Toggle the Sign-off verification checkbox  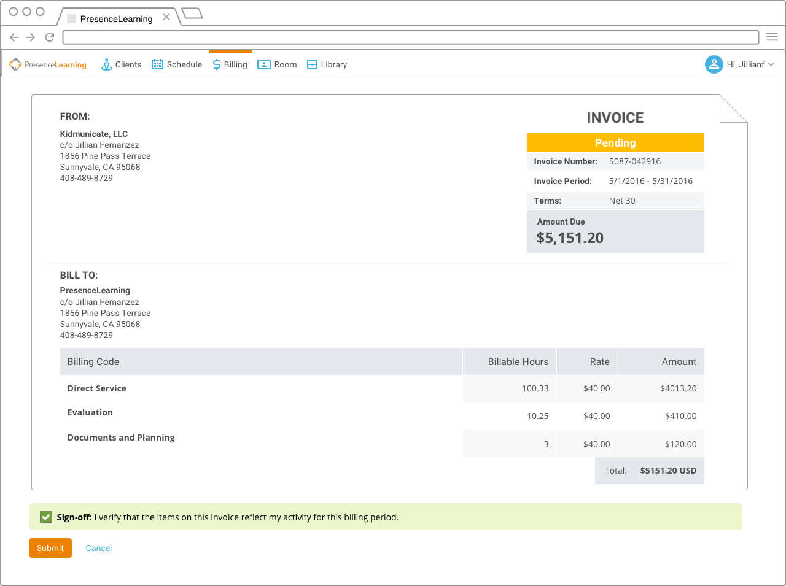46,517
